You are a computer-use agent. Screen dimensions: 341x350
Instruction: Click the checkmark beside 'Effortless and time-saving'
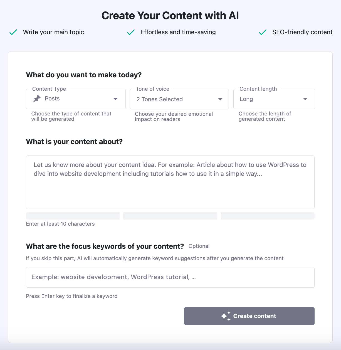pyautogui.click(x=131, y=32)
